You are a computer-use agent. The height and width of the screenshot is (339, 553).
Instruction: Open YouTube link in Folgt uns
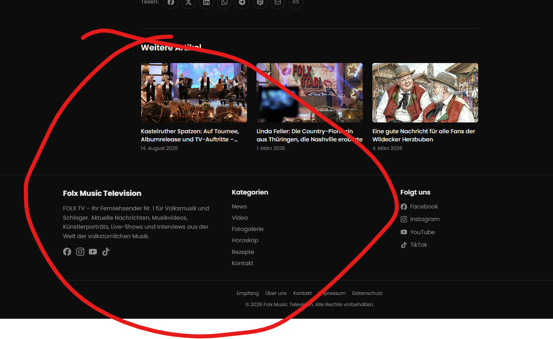pyautogui.click(x=418, y=232)
